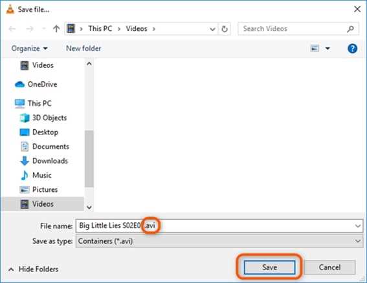Cancel the save dialog
This screenshot has width=367, height=283.
click(x=329, y=267)
